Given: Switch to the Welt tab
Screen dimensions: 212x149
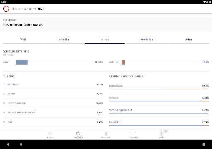Looking at the screenshot, I should click(x=23, y=39).
